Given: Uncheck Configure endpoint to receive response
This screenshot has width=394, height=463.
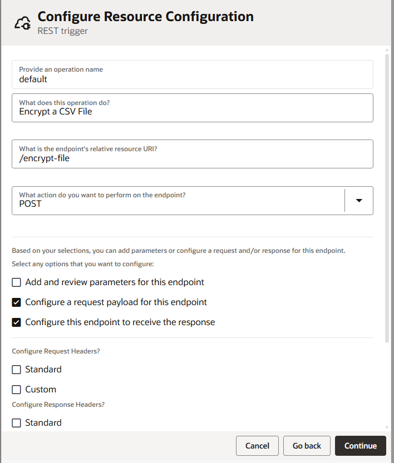Looking at the screenshot, I should 17,322.
